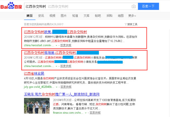170x117 pixels.
Task: Select the 网页 tab
Action: [29, 16]
